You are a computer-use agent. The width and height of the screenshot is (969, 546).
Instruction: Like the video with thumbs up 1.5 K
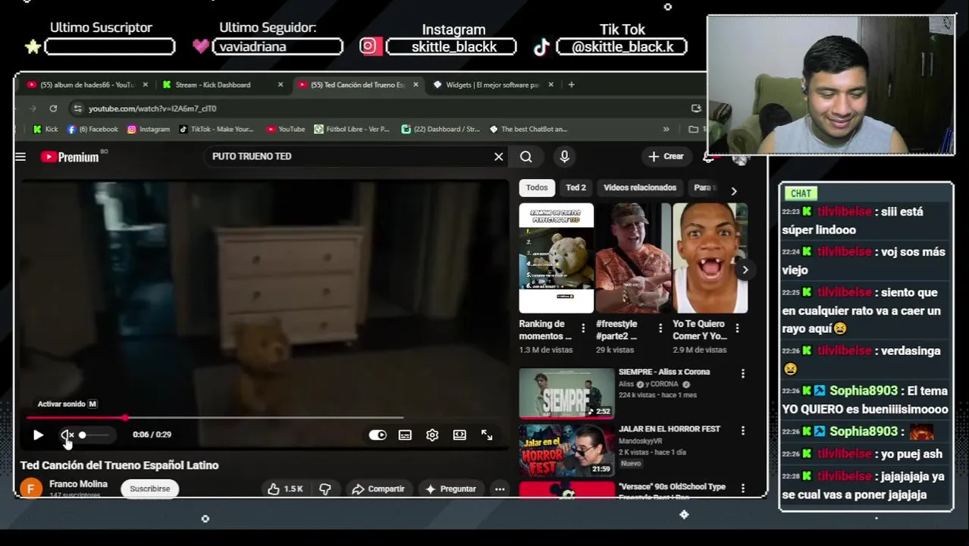[x=286, y=488]
